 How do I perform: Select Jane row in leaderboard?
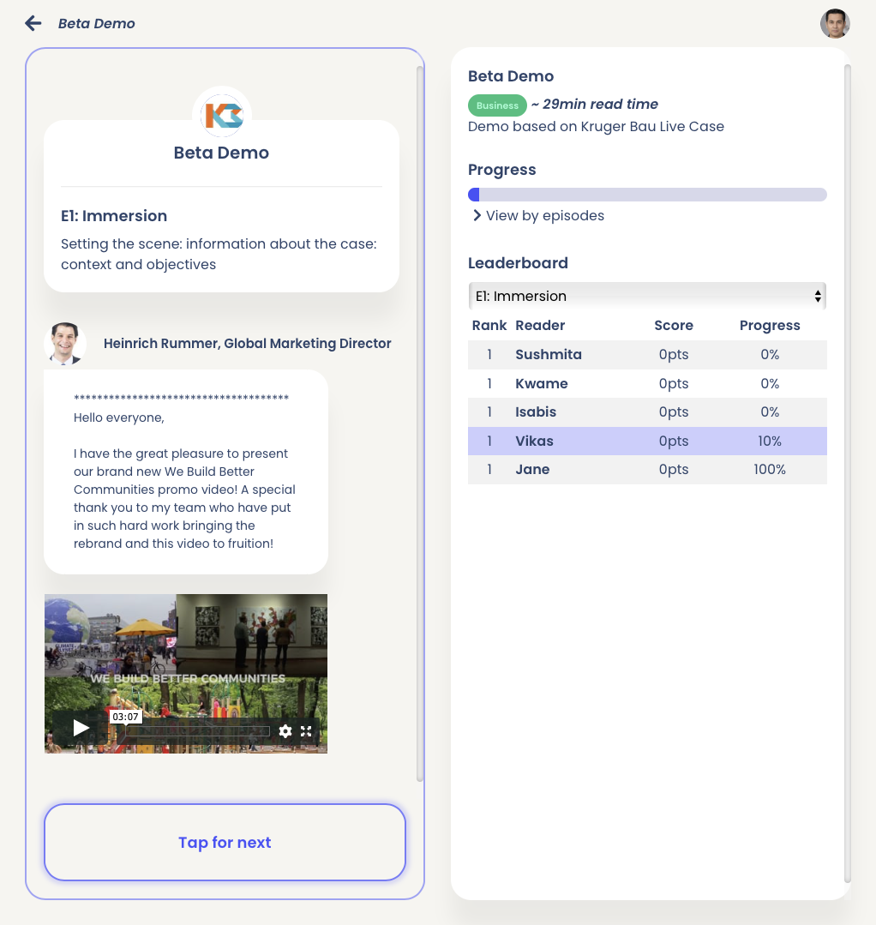tap(532, 470)
